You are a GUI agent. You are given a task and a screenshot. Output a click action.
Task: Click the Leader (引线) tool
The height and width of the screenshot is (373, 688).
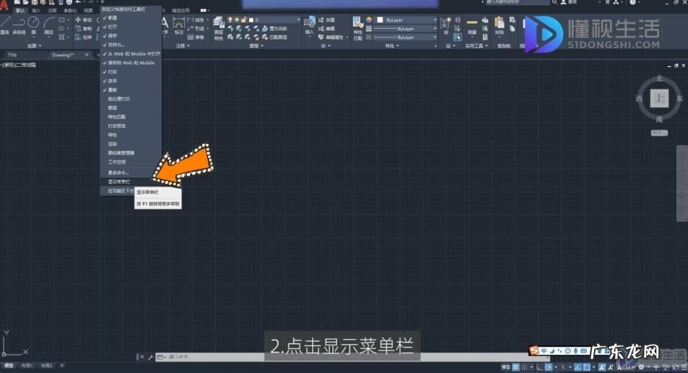pyautogui.click(x=196, y=29)
